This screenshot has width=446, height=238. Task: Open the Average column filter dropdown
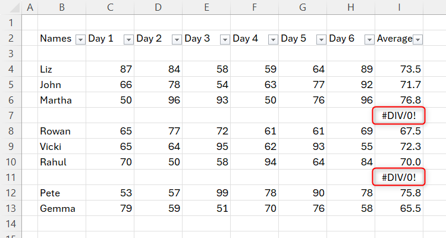[417, 39]
